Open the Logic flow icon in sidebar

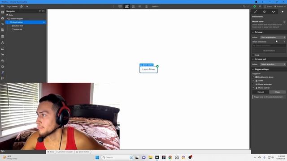click(3, 42)
